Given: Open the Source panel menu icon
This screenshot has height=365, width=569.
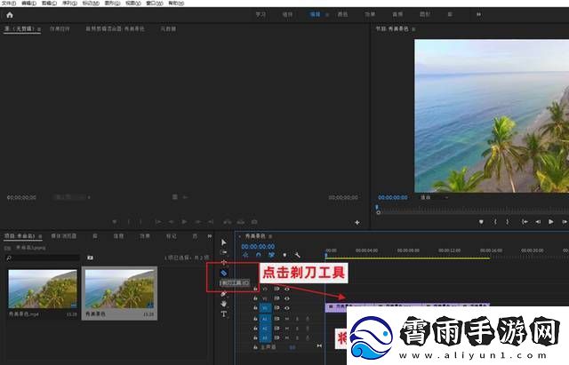Looking at the screenshot, I should [39, 28].
